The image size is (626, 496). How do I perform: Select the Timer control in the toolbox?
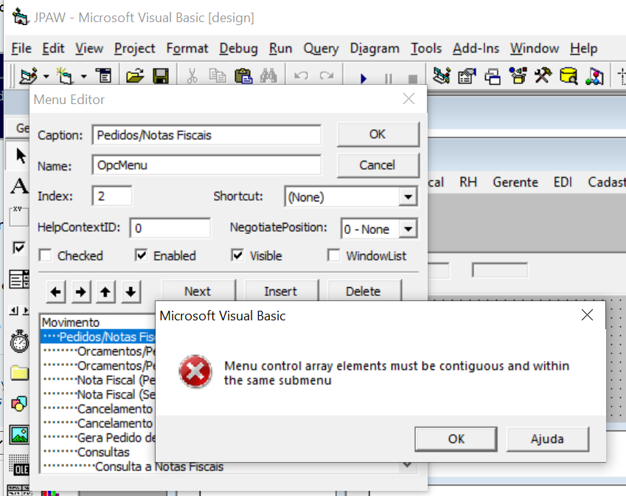tap(18, 341)
